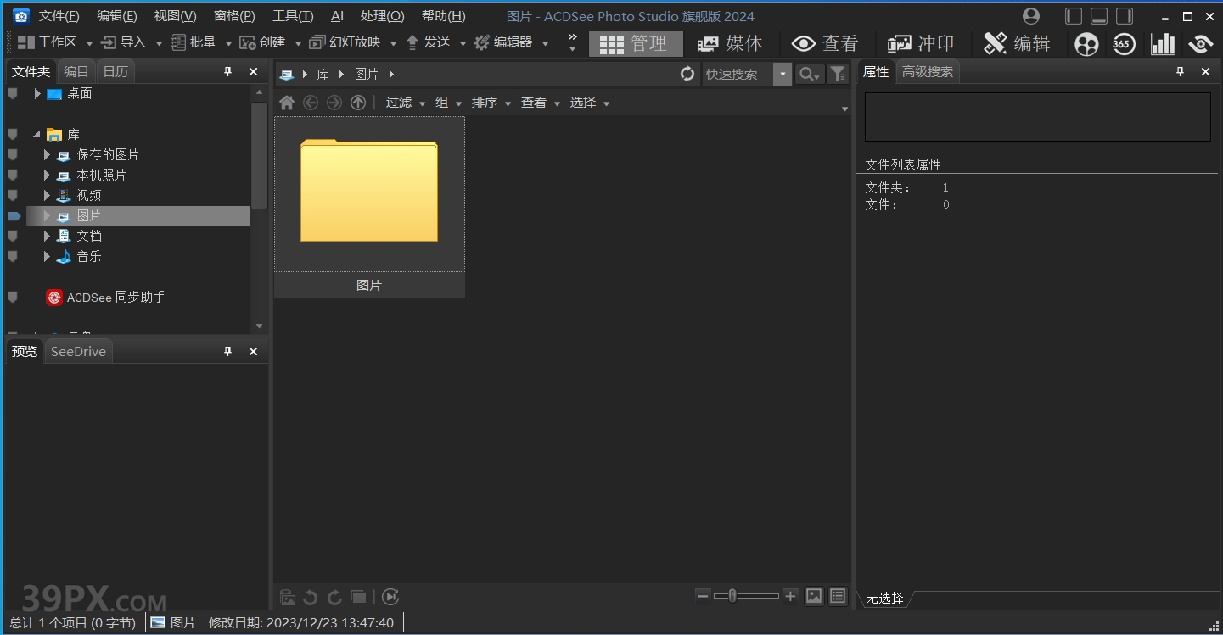Open the AI menu
1223x635 pixels.
point(337,16)
